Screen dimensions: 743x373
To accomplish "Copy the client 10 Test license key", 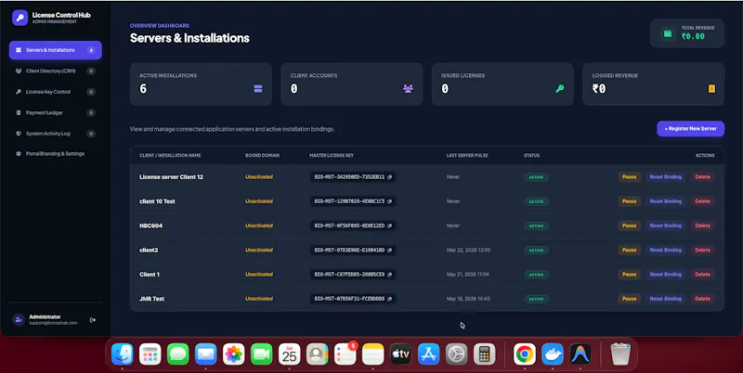I will (x=389, y=201).
